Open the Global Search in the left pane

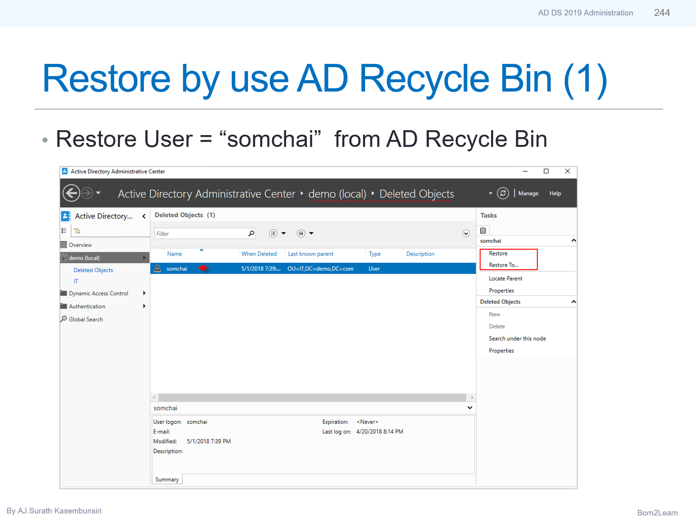click(x=85, y=319)
